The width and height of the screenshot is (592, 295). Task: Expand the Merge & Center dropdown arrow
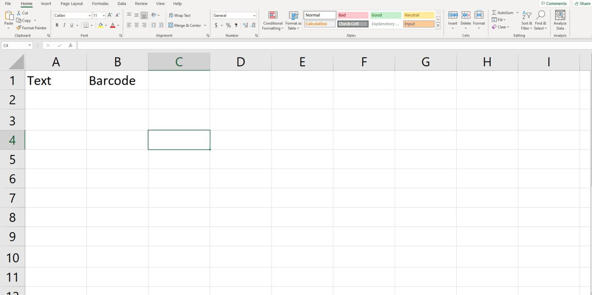pos(205,25)
